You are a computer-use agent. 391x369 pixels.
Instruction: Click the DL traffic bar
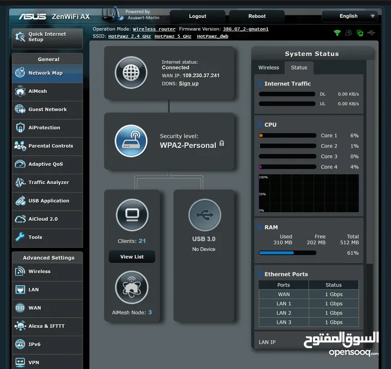[x=287, y=94]
